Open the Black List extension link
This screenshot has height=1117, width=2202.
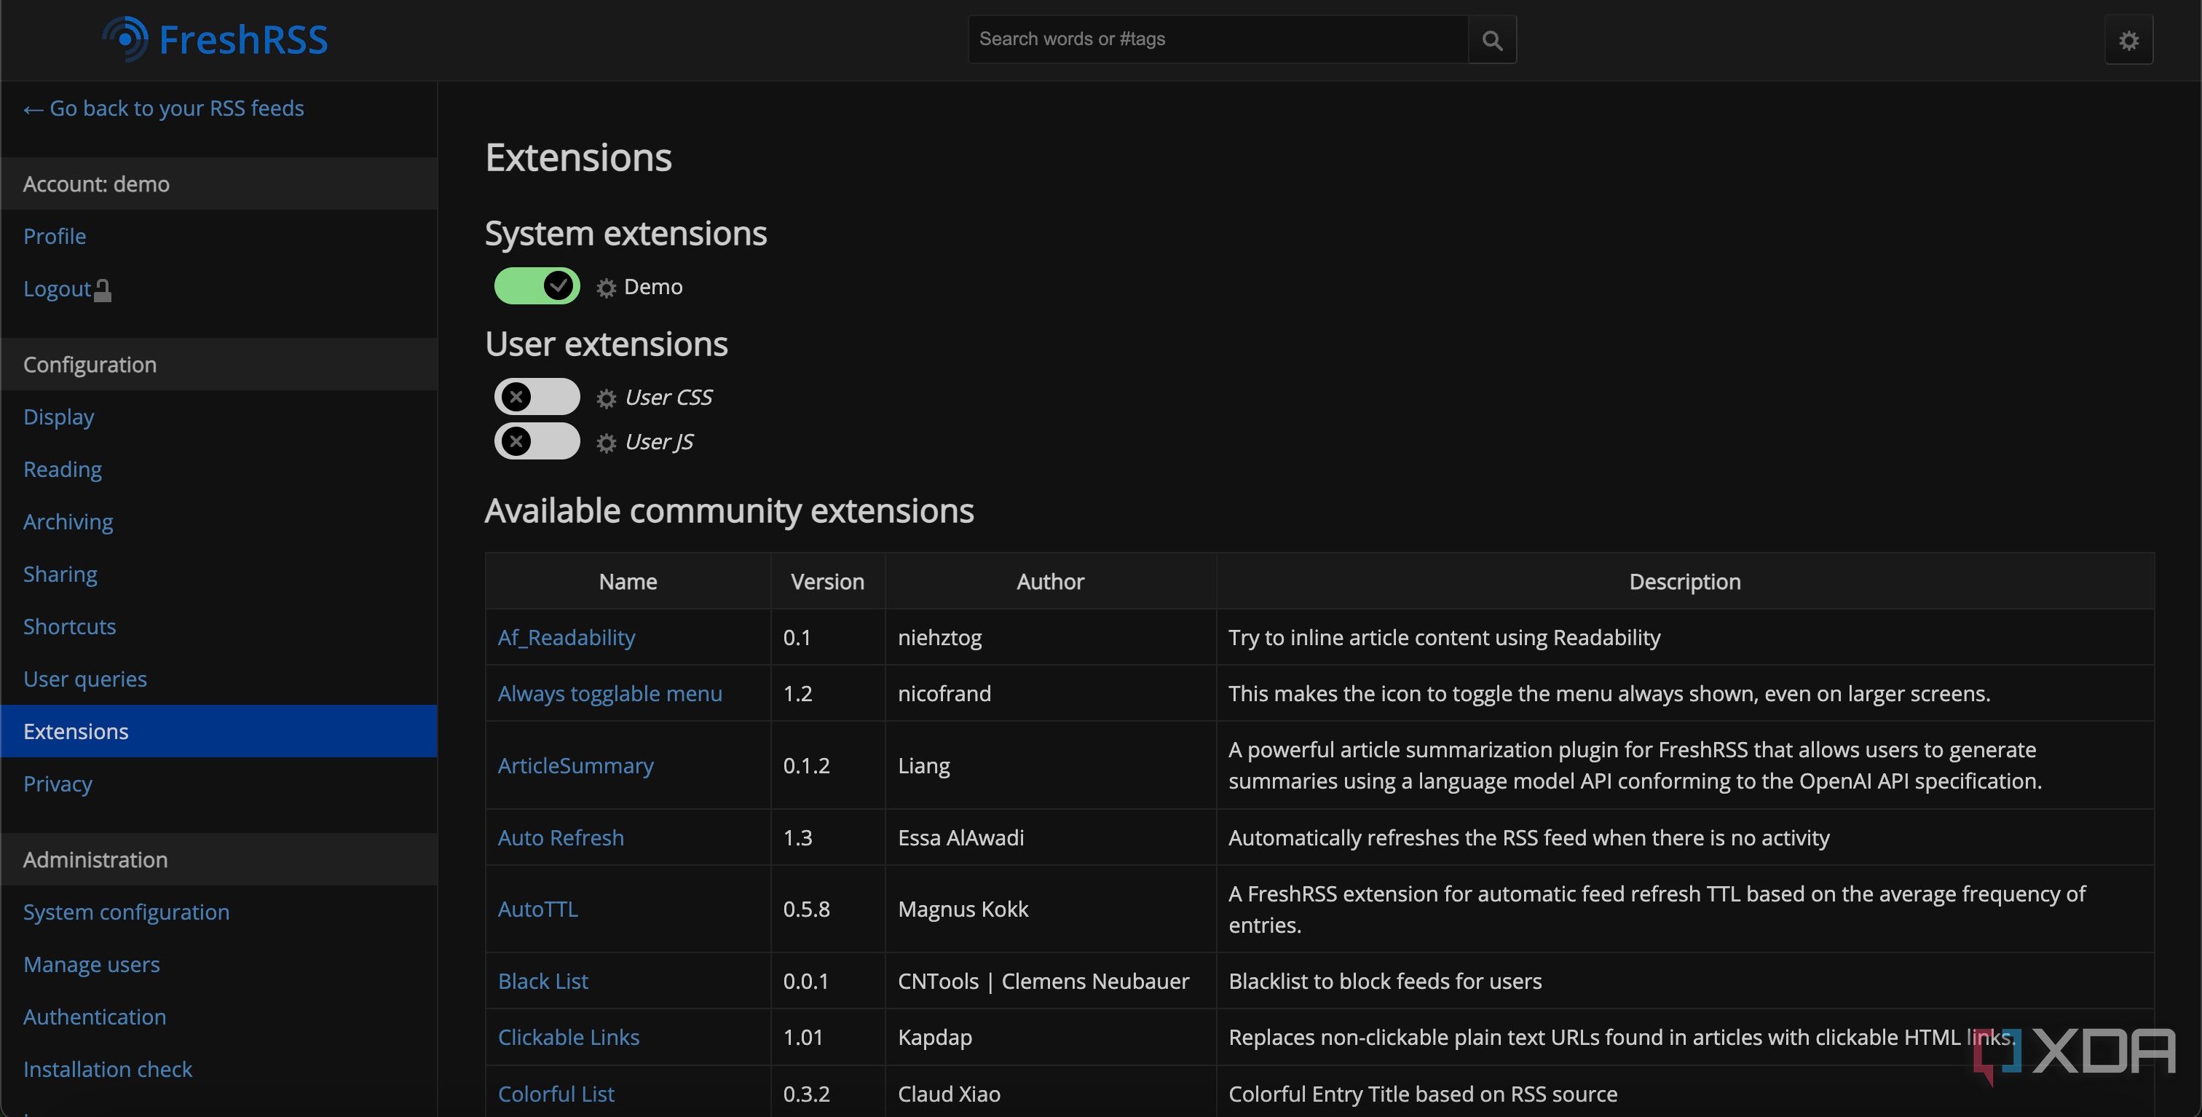point(542,981)
